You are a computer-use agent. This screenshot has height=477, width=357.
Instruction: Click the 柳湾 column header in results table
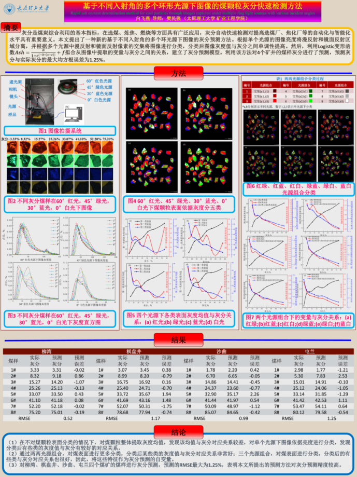pos(45,351)
